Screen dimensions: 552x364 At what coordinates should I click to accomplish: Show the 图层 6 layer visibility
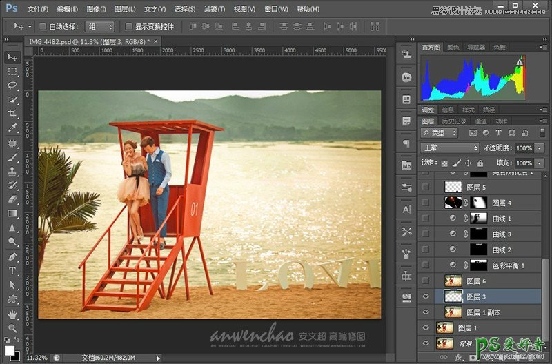[x=426, y=281]
